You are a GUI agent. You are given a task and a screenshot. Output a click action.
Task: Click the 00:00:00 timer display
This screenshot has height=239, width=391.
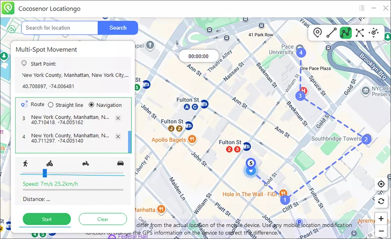click(198, 56)
